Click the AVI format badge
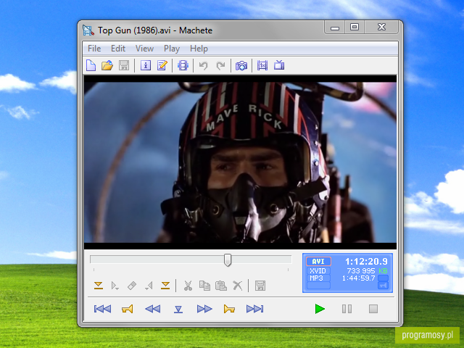This screenshot has width=464, height=348. [x=318, y=261]
